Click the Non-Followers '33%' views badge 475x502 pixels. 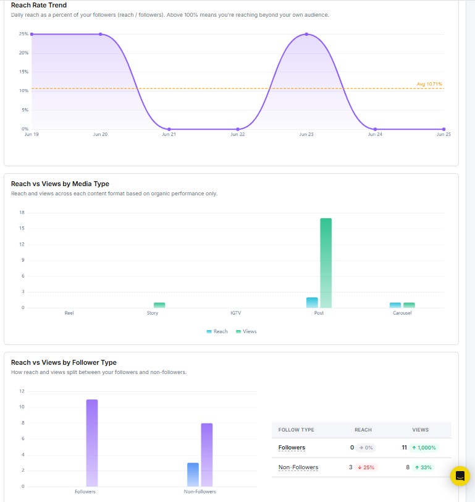[423, 467]
